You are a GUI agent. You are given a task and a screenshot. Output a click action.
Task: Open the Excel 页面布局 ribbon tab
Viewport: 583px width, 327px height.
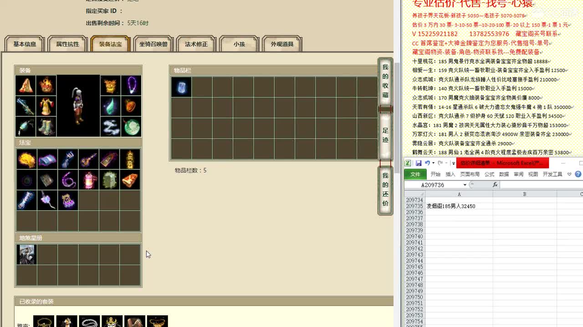tap(470, 174)
